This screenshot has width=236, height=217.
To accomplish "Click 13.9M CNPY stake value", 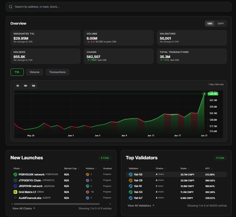I will click(x=187, y=186).
